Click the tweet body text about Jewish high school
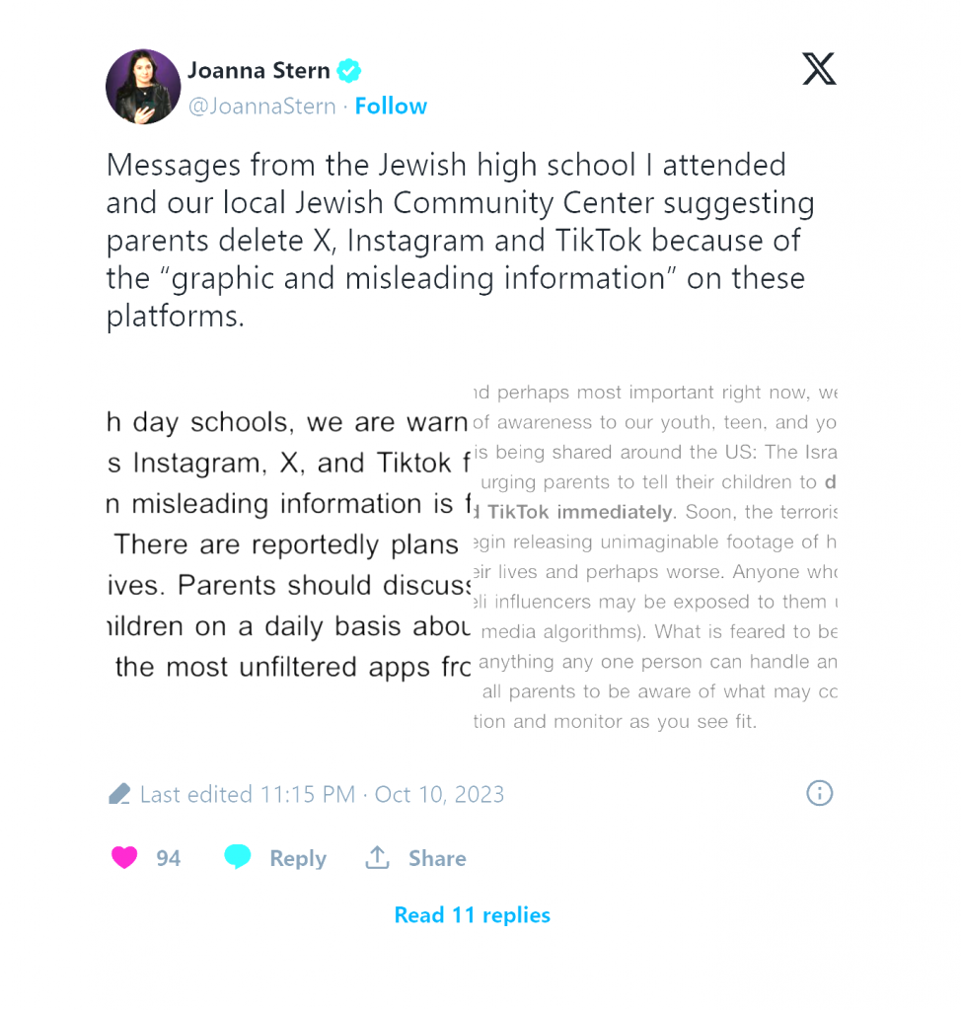 460,241
